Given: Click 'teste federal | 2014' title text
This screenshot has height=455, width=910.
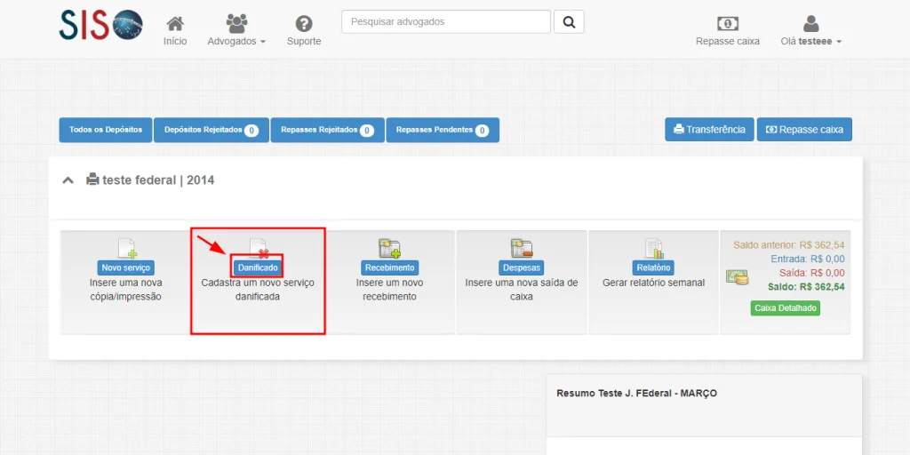Looking at the screenshot, I should click(158, 180).
